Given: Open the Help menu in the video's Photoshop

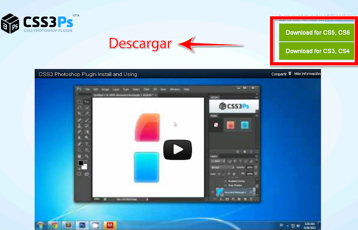Looking at the screenshot, I should coord(186,89).
